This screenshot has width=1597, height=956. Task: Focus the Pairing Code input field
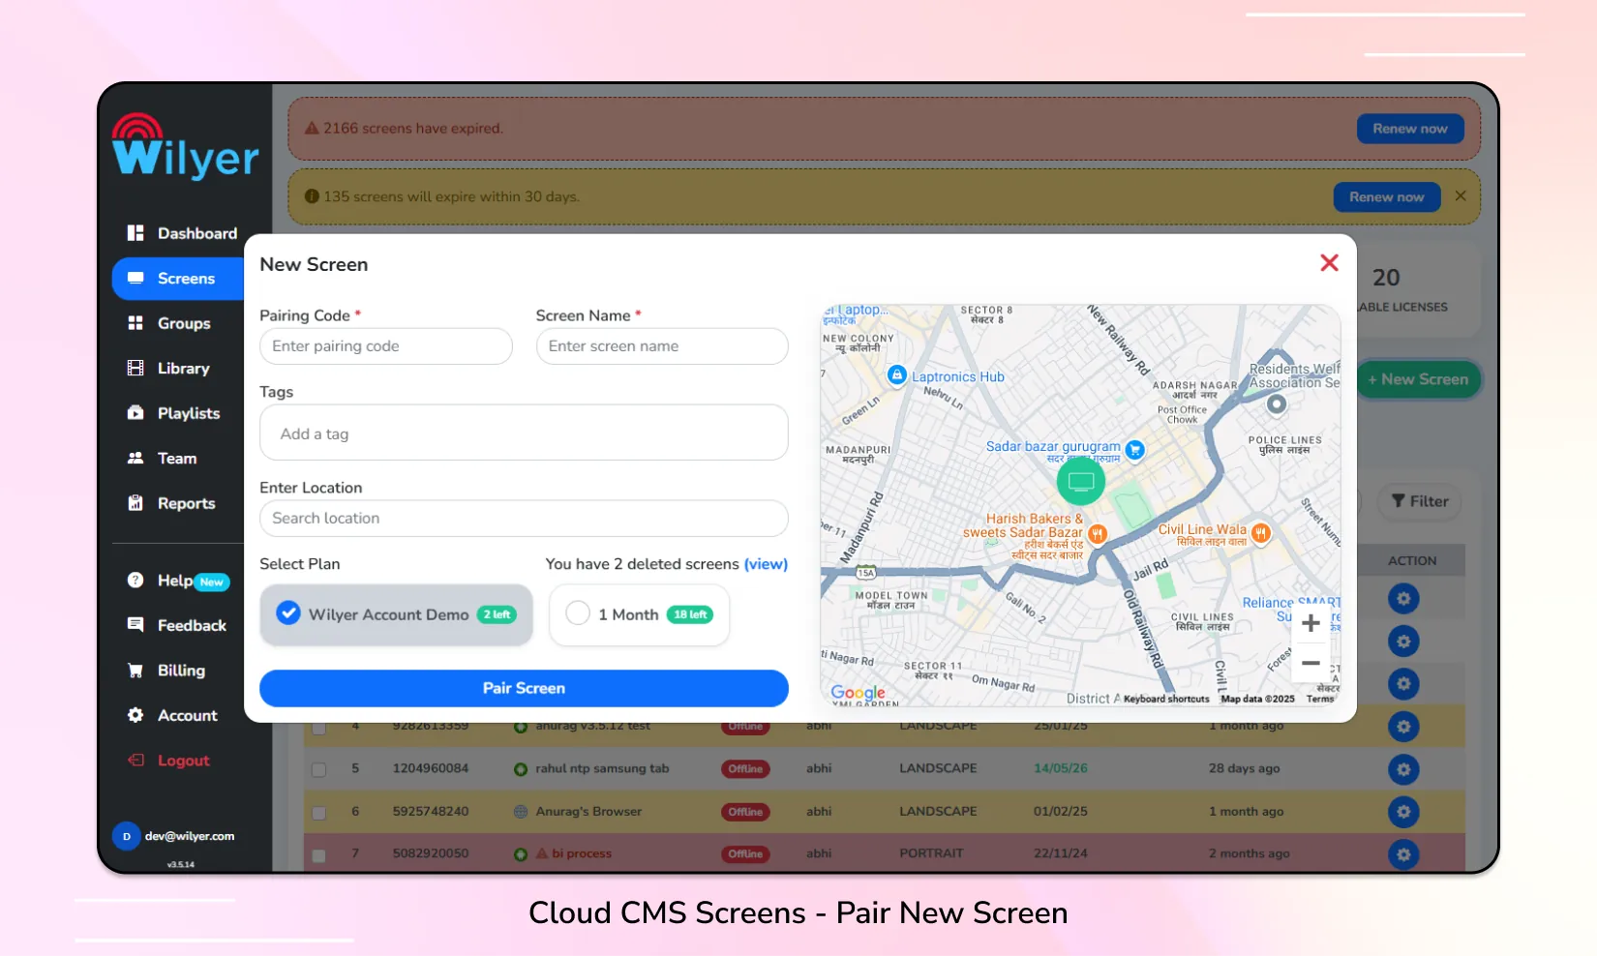coord(386,346)
